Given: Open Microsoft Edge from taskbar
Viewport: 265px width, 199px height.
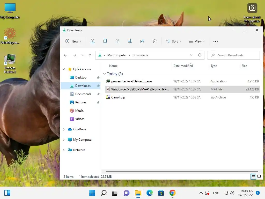Looking at the screenshot, I should tap(149, 193).
